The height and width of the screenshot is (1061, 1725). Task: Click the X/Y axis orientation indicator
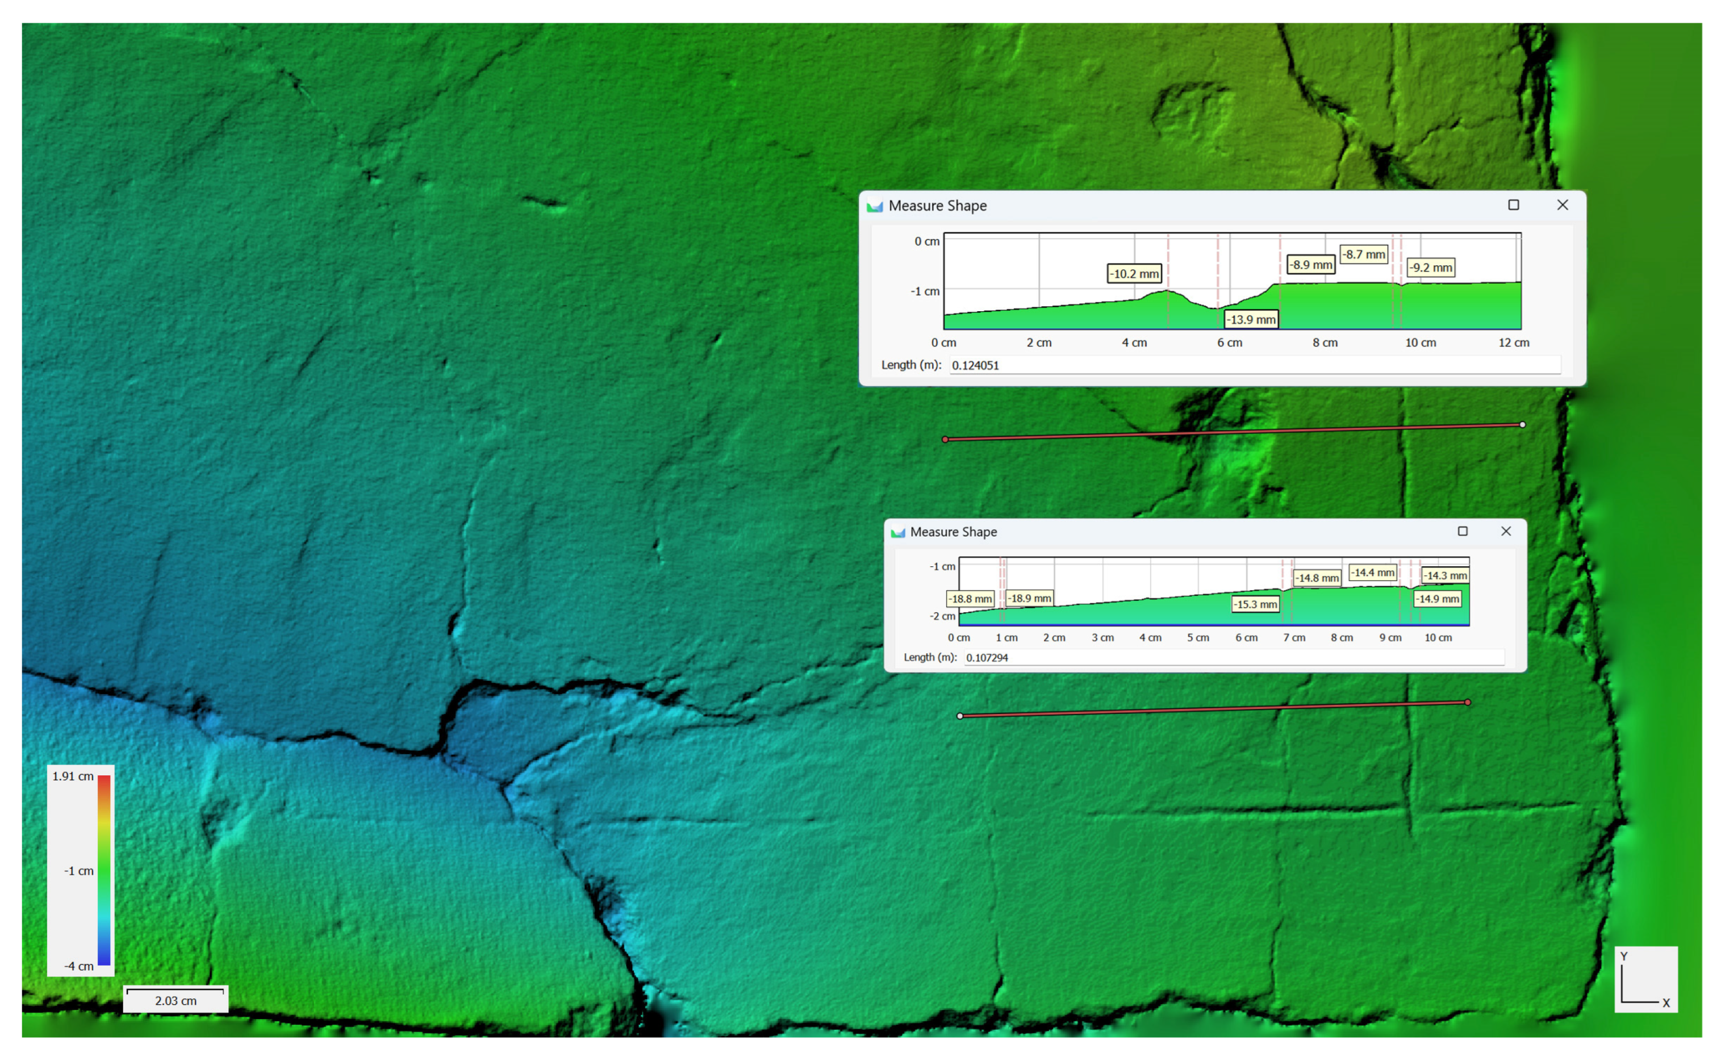coord(1645,980)
